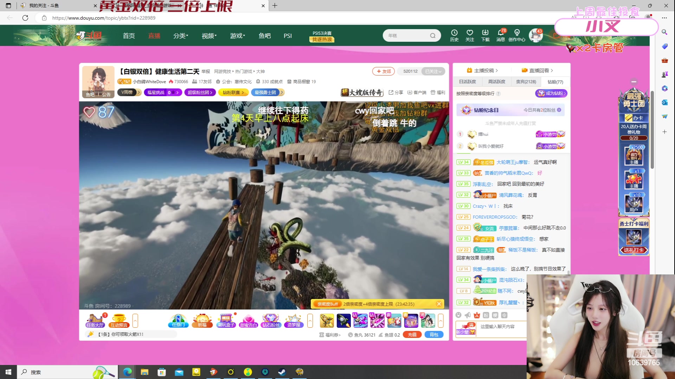Click 成为钻粉 button
This screenshot has height=379, width=675.
(551, 93)
